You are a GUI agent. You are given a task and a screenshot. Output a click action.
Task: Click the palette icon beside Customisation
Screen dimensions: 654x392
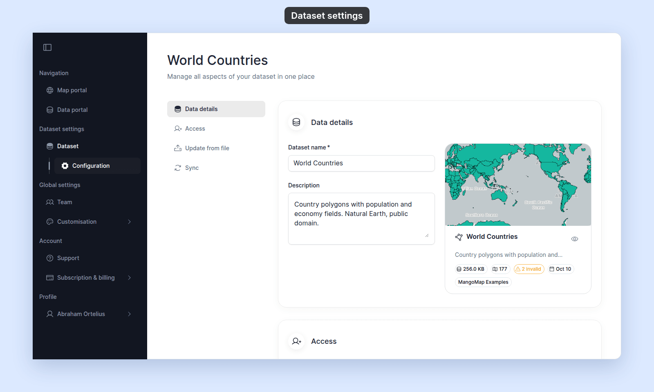(x=50, y=222)
